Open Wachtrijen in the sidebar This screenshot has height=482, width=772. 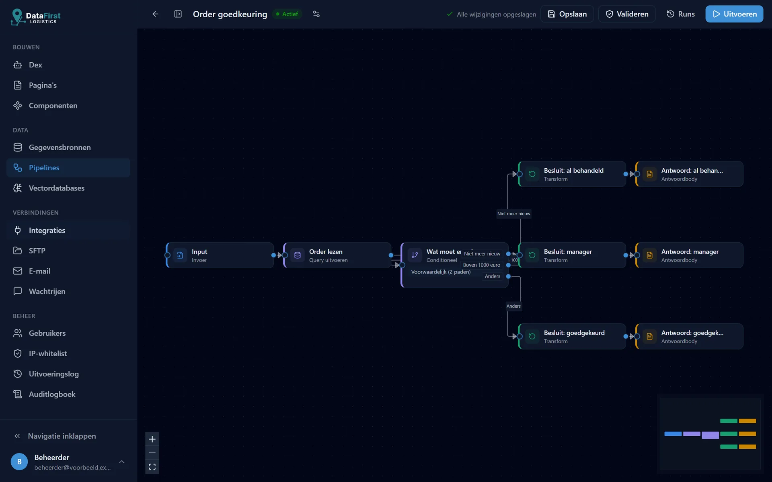(x=68, y=291)
